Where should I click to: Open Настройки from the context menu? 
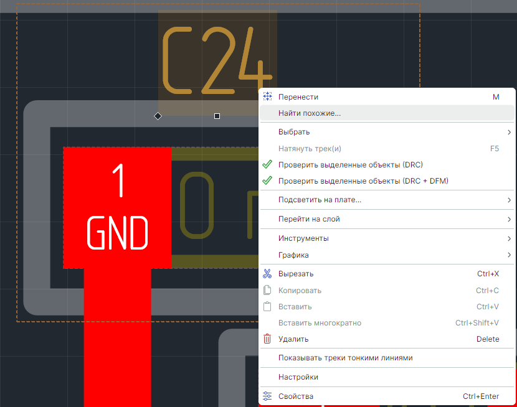387,377
